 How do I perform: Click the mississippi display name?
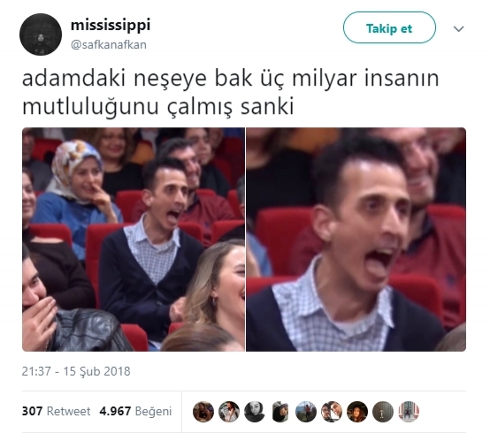111,26
